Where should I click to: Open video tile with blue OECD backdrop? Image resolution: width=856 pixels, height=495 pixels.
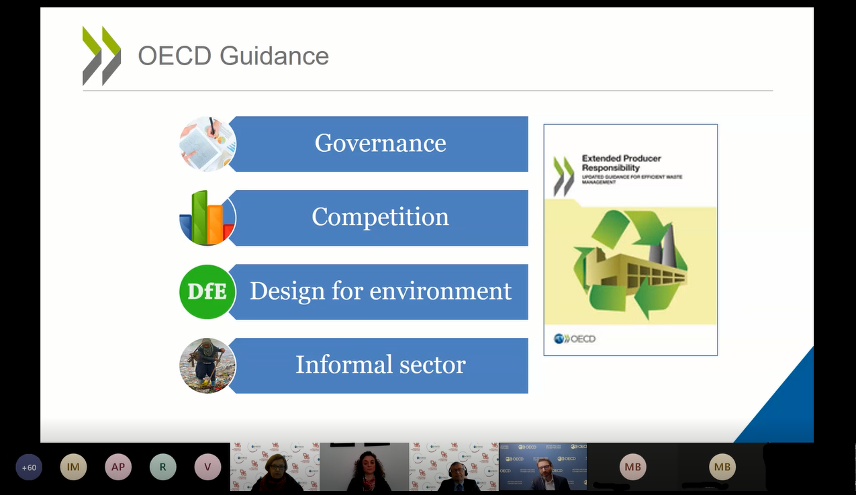542,467
